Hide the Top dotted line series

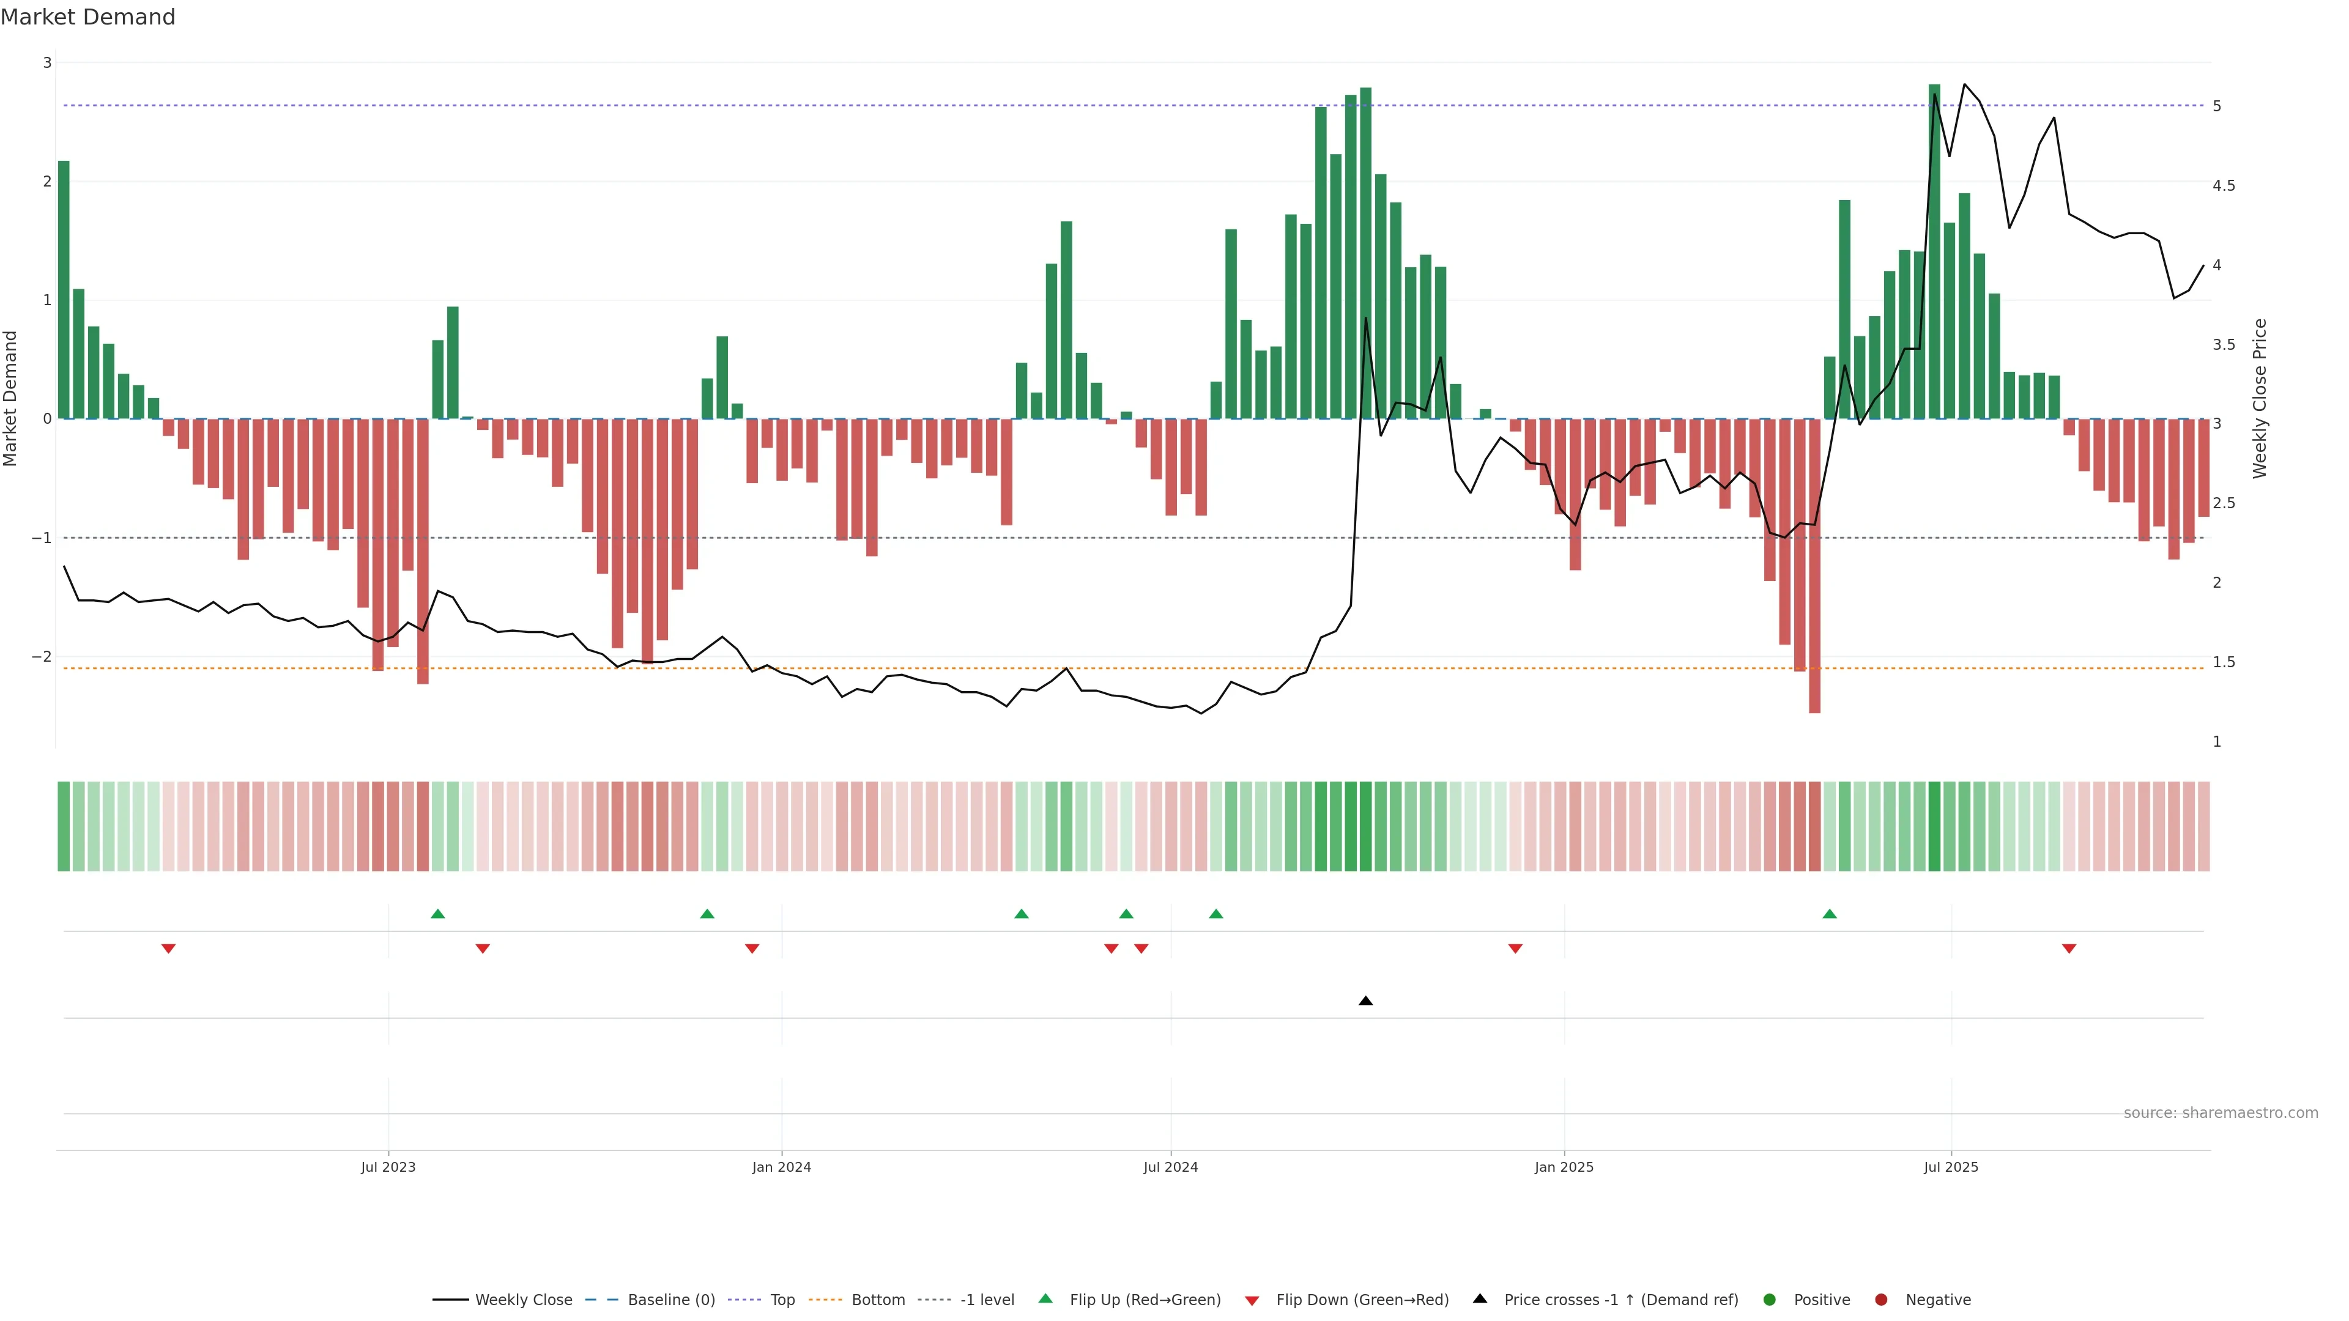pos(782,1300)
